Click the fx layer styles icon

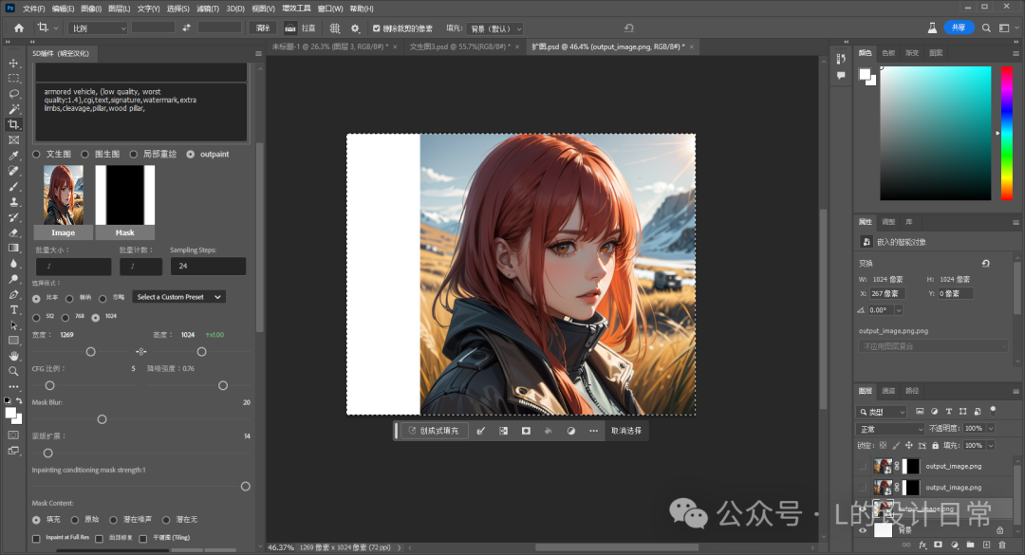coord(924,544)
